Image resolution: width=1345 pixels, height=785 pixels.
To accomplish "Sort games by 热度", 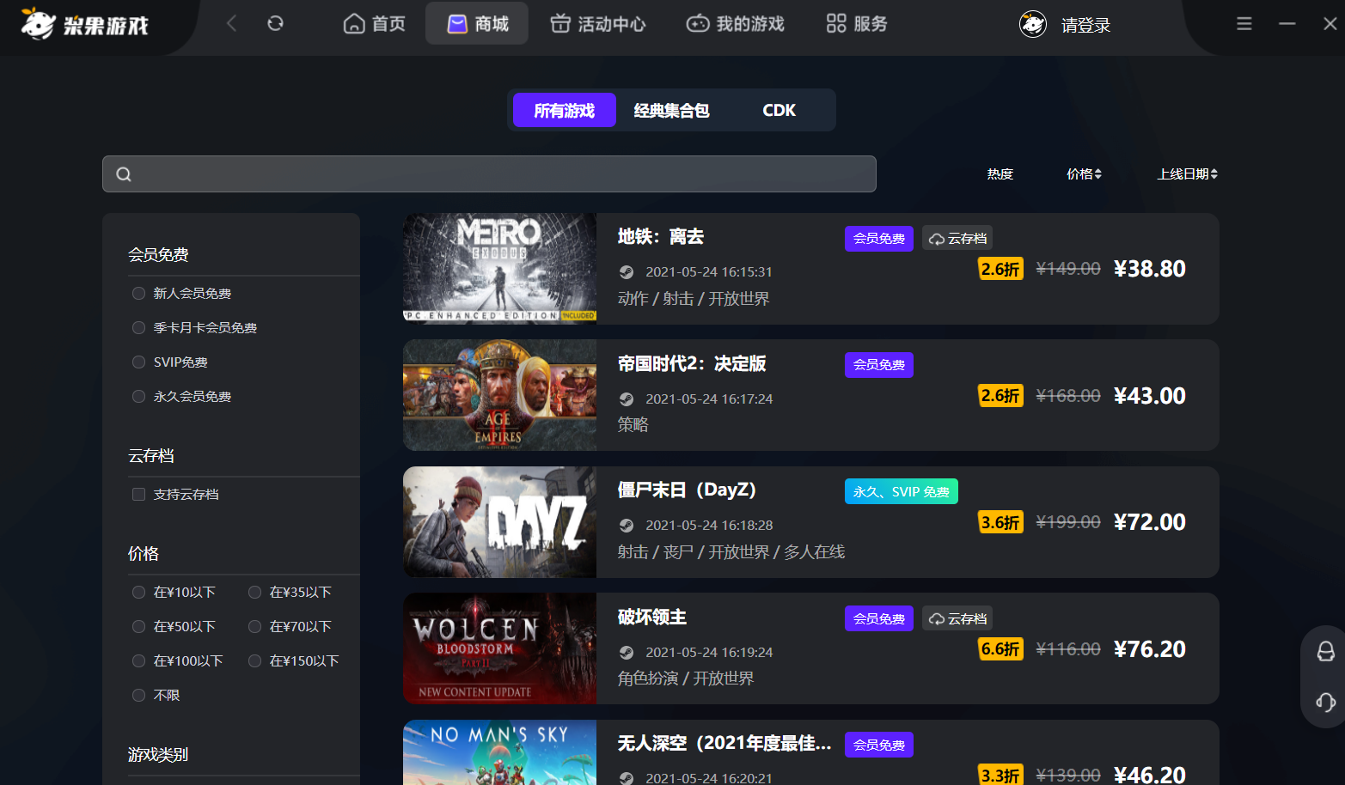I will (1000, 173).
